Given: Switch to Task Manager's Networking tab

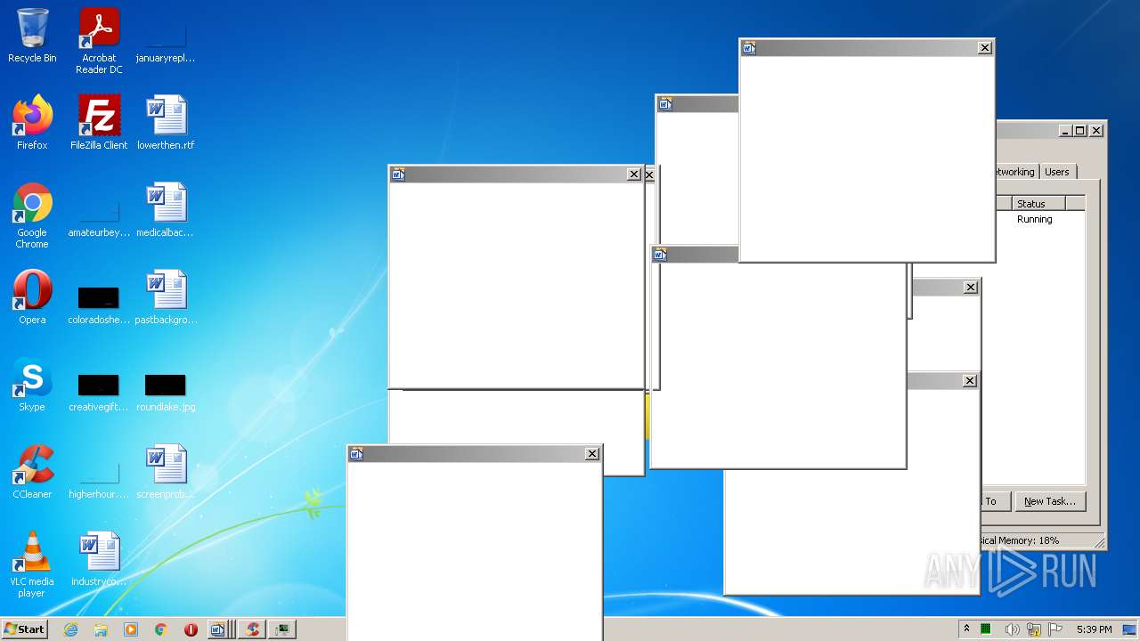Looking at the screenshot, I should coord(1016,172).
